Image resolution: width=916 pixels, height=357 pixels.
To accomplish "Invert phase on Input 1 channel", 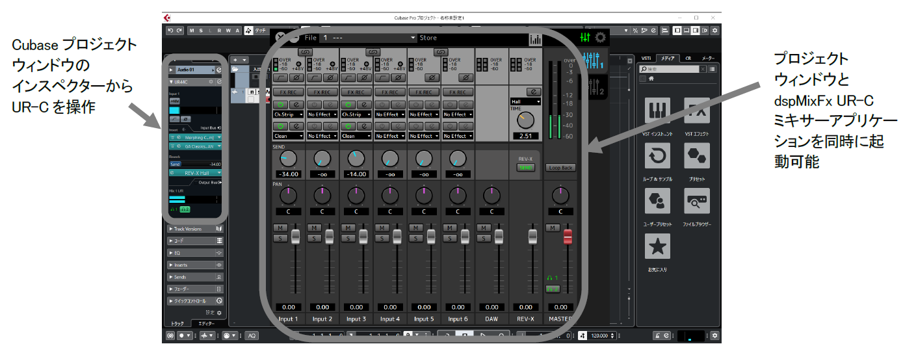I will click(296, 77).
